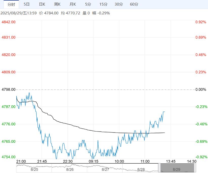Select 8/27 in the bottom timeline

(x=105, y=168)
